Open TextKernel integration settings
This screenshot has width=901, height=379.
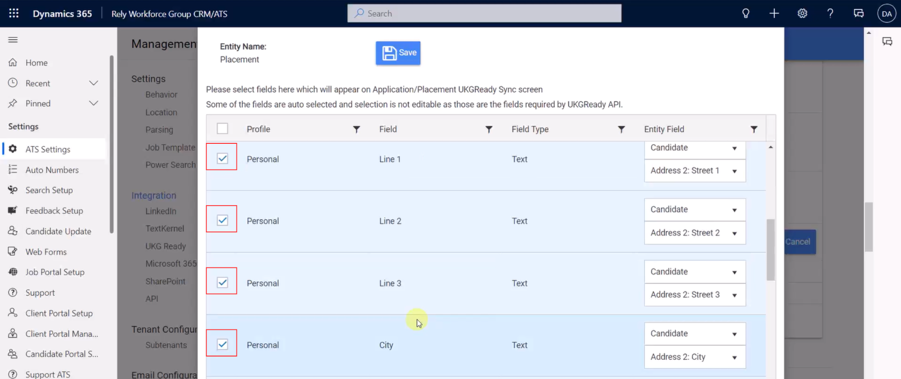164,228
